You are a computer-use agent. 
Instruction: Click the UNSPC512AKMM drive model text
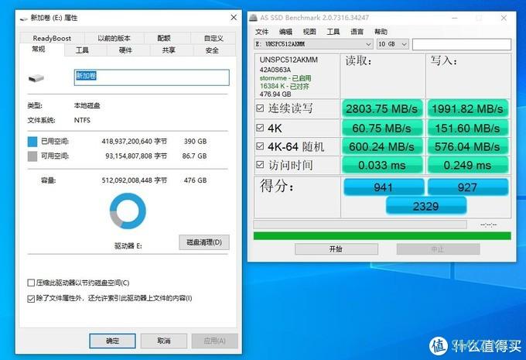tap(289, 60)
